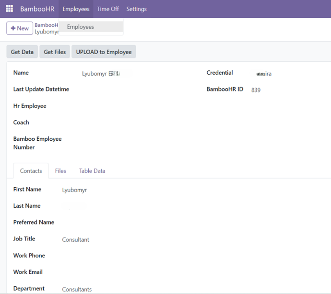
Task: Click UPLOAD to Employee button
Action: (x=104, y=52)
